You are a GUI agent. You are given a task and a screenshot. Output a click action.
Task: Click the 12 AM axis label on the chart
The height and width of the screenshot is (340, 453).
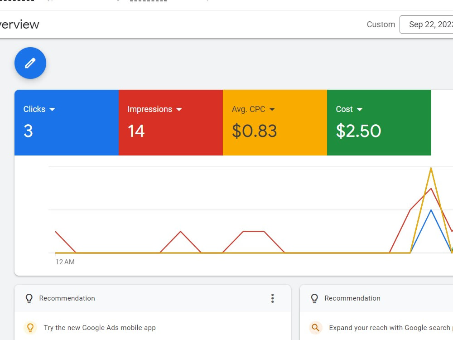(x=65, y=262)
